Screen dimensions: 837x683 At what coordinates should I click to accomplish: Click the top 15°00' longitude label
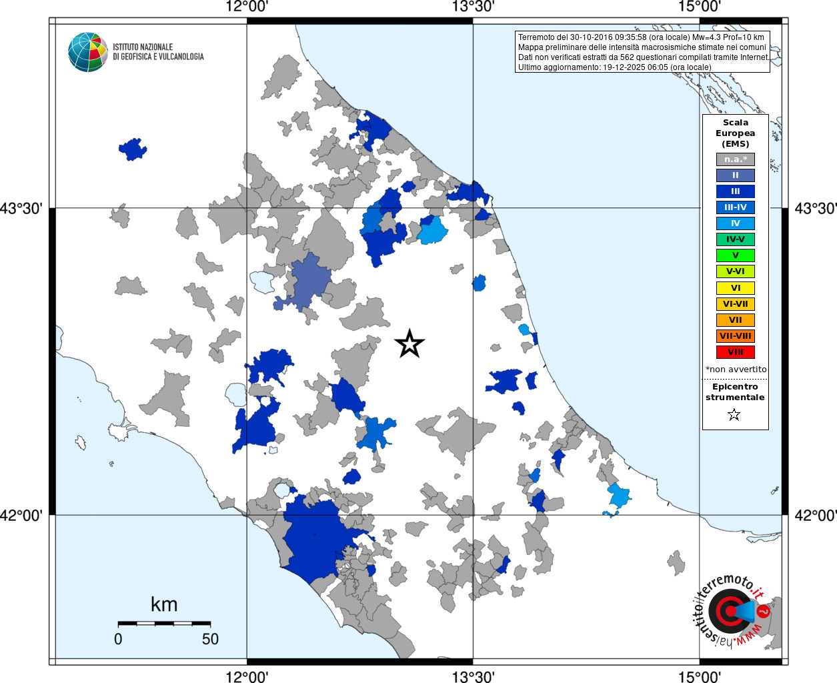point(699,7)
